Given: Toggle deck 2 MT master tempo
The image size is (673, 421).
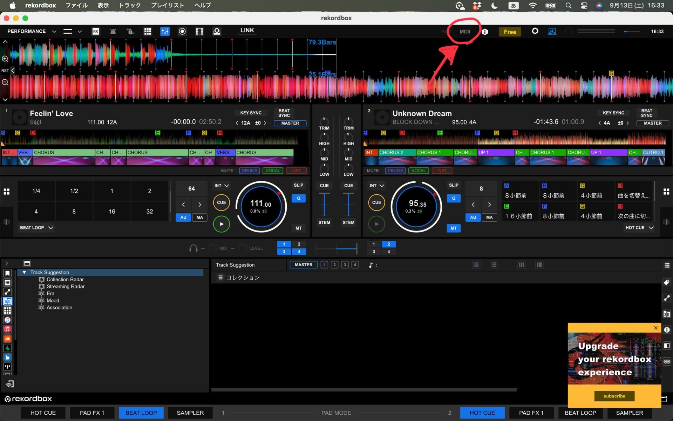Looking at the screenshot, I should coord(454,228).
